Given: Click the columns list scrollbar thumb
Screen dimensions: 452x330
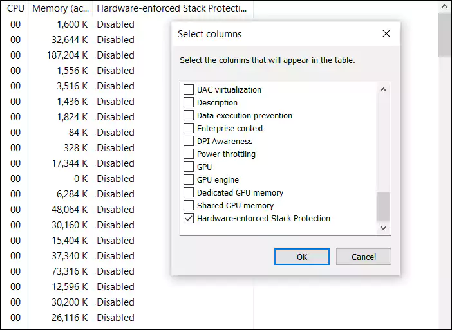Looking at the screenshot, I should click(x=383, y=206).
